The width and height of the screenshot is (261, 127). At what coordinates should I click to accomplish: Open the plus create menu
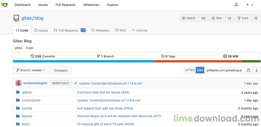pyautogui.click(x=249, y=5)
